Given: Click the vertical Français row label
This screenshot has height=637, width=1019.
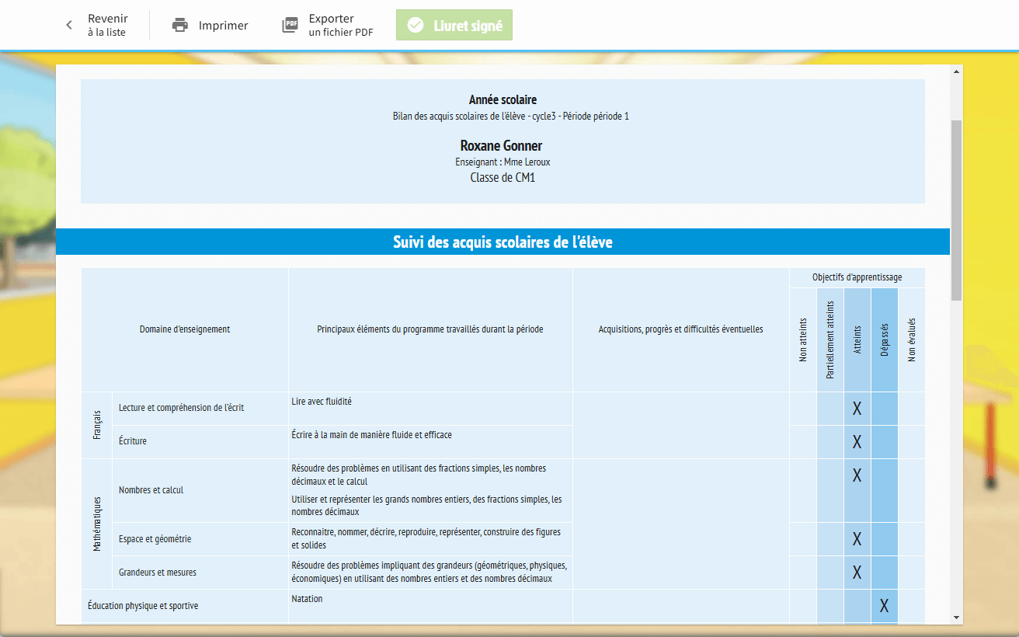Looking at the screenshot, I should pyautogui.click(x=97, y=425).
